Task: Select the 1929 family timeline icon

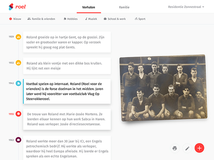Action: (18, 37)
